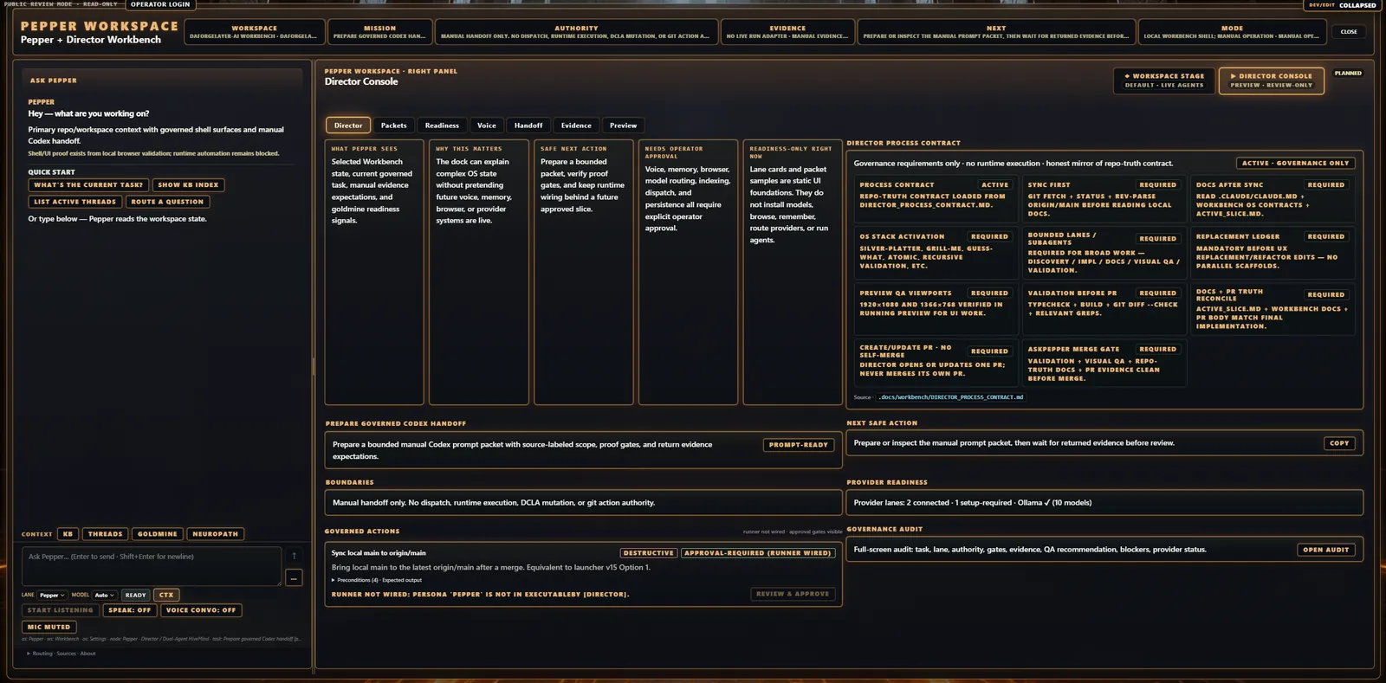The image size is (1386, 683).
Task: Click the Approval-Required (Runner Wired) tag
Action: [x=758, y=553]
